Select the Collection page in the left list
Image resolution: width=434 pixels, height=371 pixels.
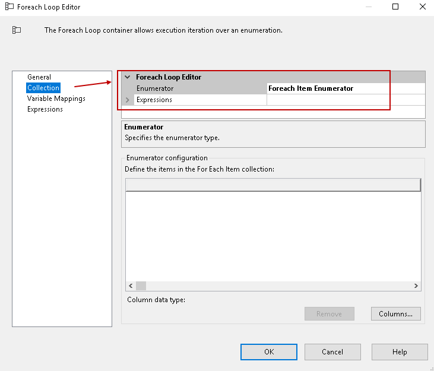click(x=43, y=88)
